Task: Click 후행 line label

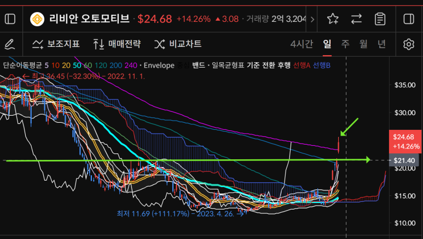Action: (284, 65)
